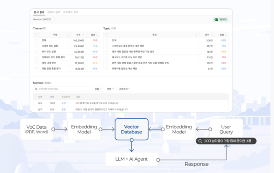This screenshot has width=274, height=173.
Task: Switch to the 프로젝트 정보 tab
Action: [x=70, y=12]
